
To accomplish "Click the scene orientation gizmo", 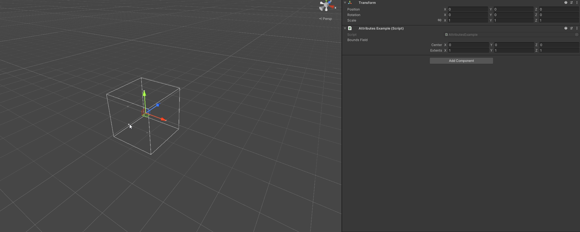I will coord(327,6).
